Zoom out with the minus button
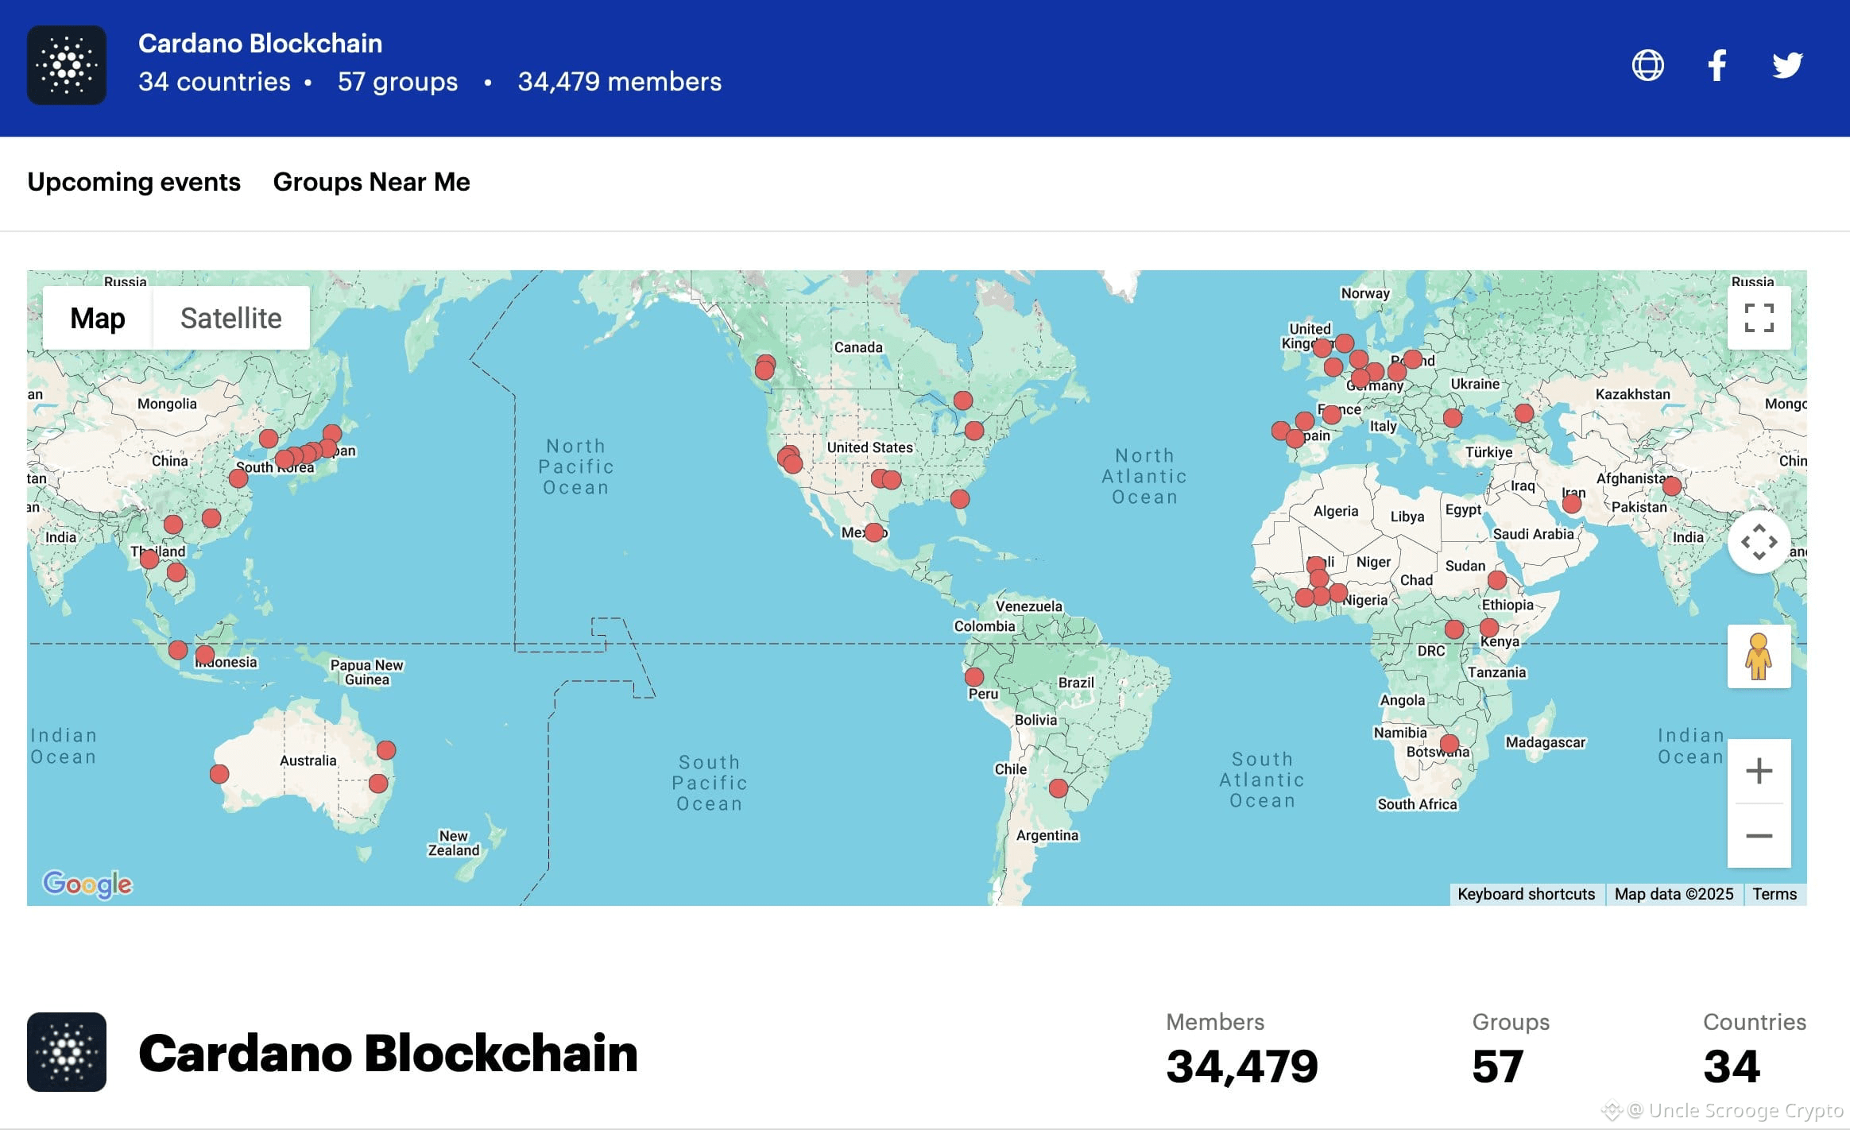The width and height of the screenshot is (1850, 1130). pyautogui.click(x=1759, y=836)
